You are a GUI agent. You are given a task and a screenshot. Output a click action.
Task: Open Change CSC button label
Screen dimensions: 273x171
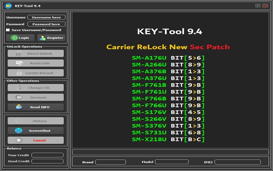tap(39, 88)
